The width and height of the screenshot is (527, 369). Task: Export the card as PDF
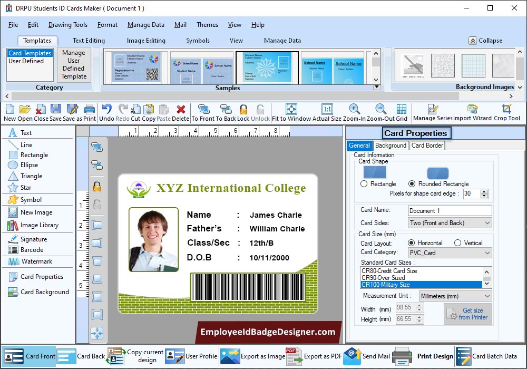tap(314, 356)
